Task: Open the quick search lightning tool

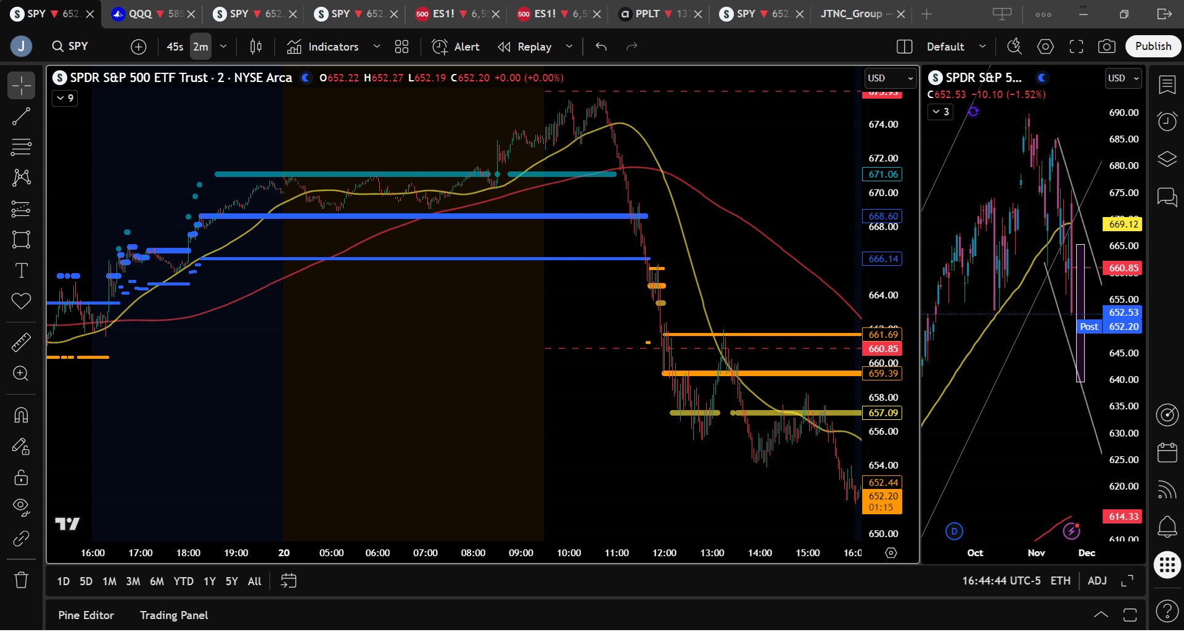Action: [1014, 46]
